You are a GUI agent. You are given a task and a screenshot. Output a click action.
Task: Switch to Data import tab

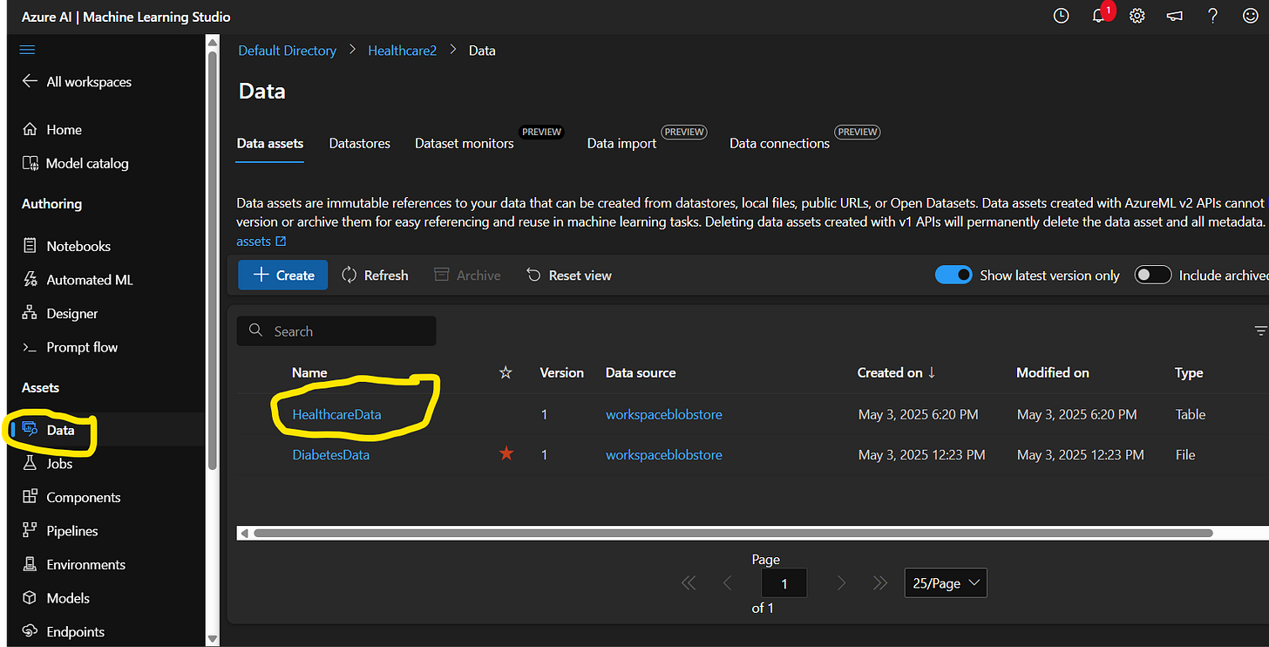(621, 143)
